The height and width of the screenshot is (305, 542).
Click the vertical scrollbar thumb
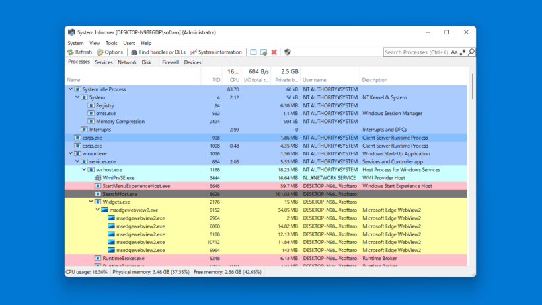point(471,87)
